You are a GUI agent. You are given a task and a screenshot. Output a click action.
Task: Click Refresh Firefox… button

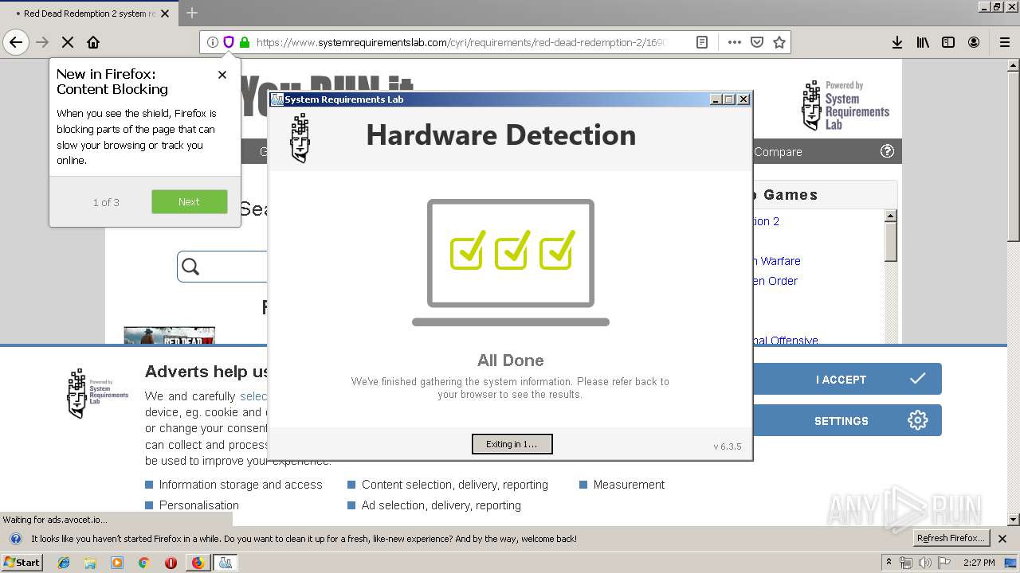click(x=951, y=538)
